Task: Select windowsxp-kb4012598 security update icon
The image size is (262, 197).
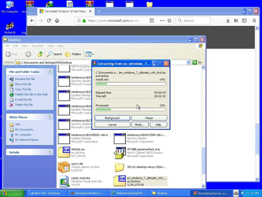Action: point(120,139)
